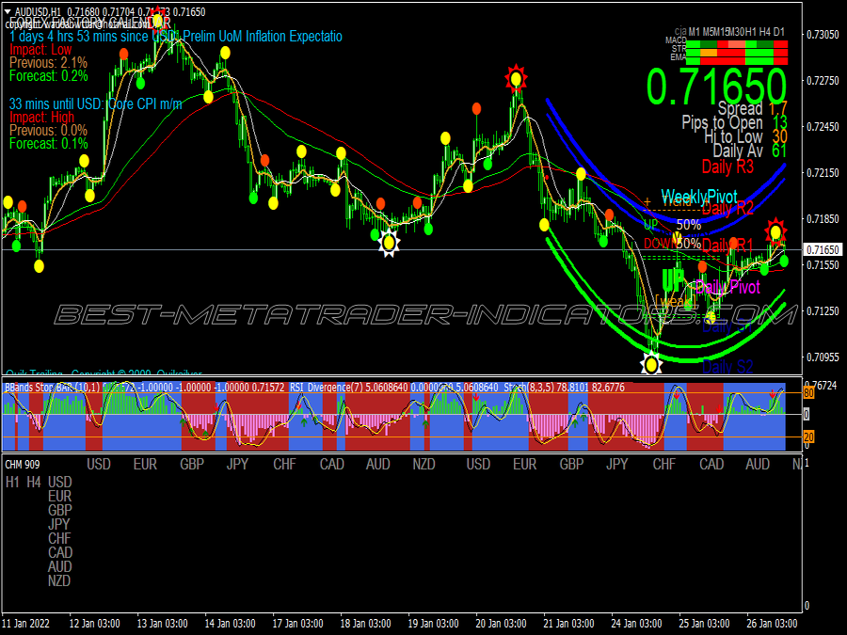The width and height of the screenshot is (847, 635).
Task: Select the EUR row in the currency list
Action: click(59, 496)
